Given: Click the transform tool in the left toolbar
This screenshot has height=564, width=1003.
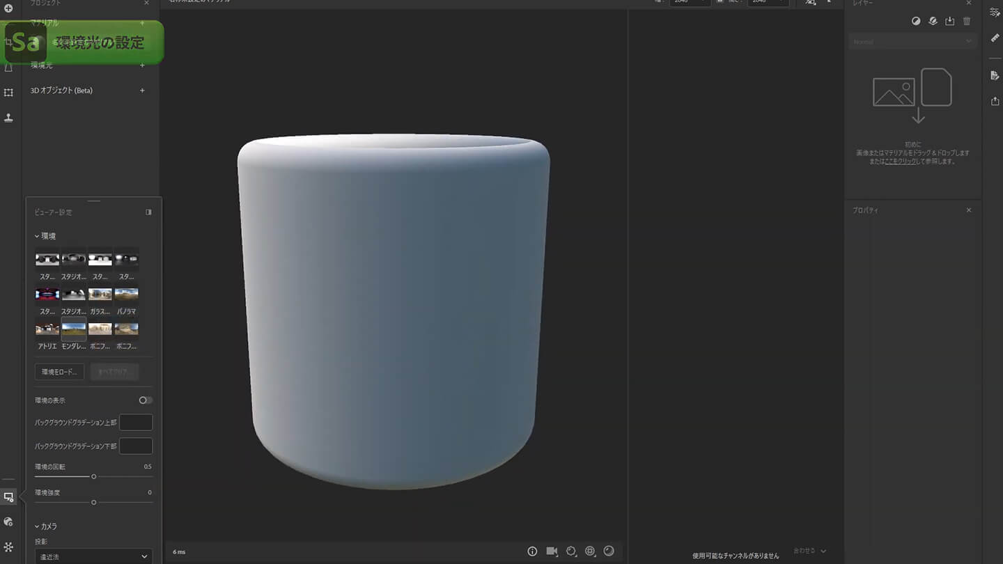Looking at the screenshot, I should tap(8, 93).
